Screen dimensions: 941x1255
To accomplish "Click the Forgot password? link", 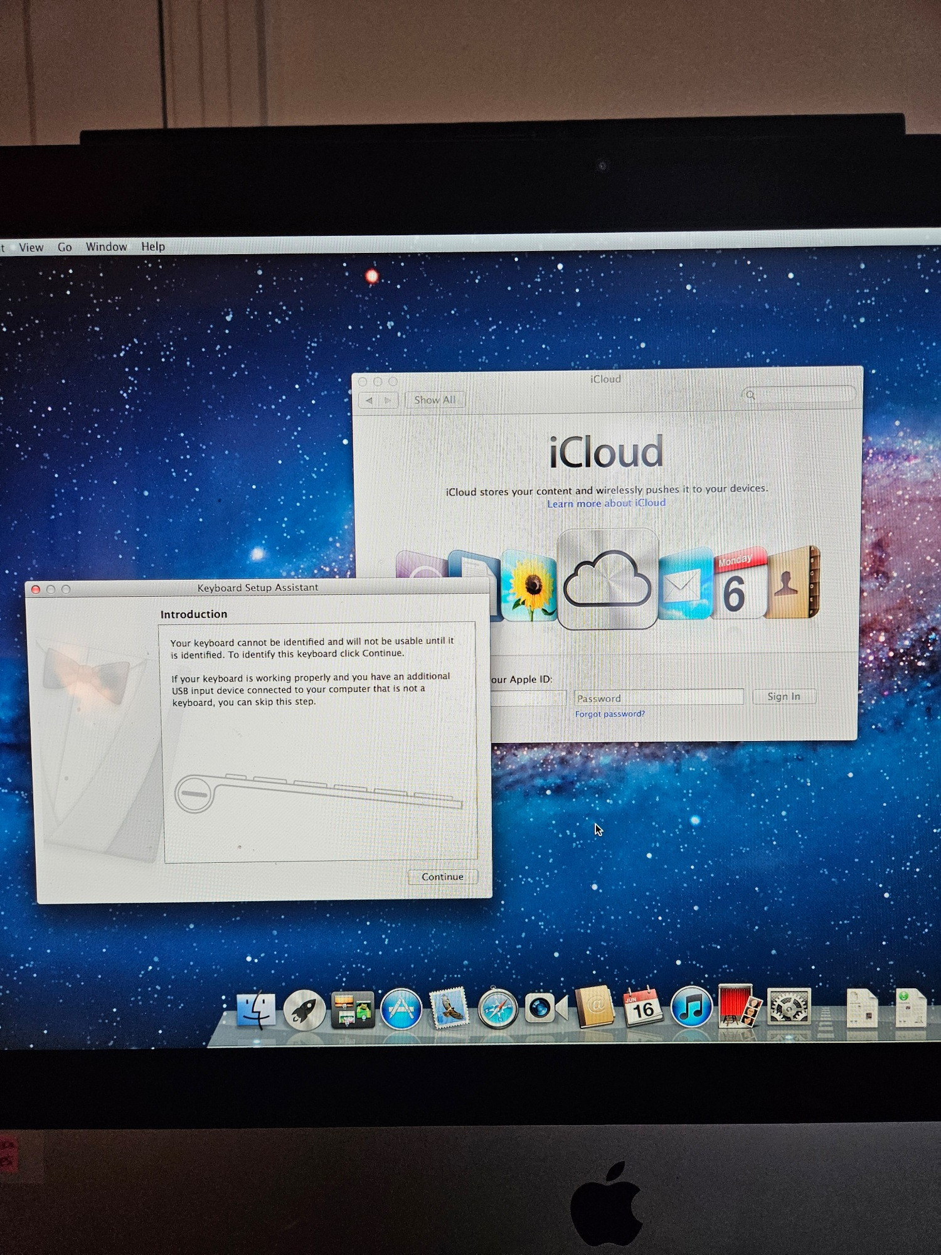I will [610, 714].
